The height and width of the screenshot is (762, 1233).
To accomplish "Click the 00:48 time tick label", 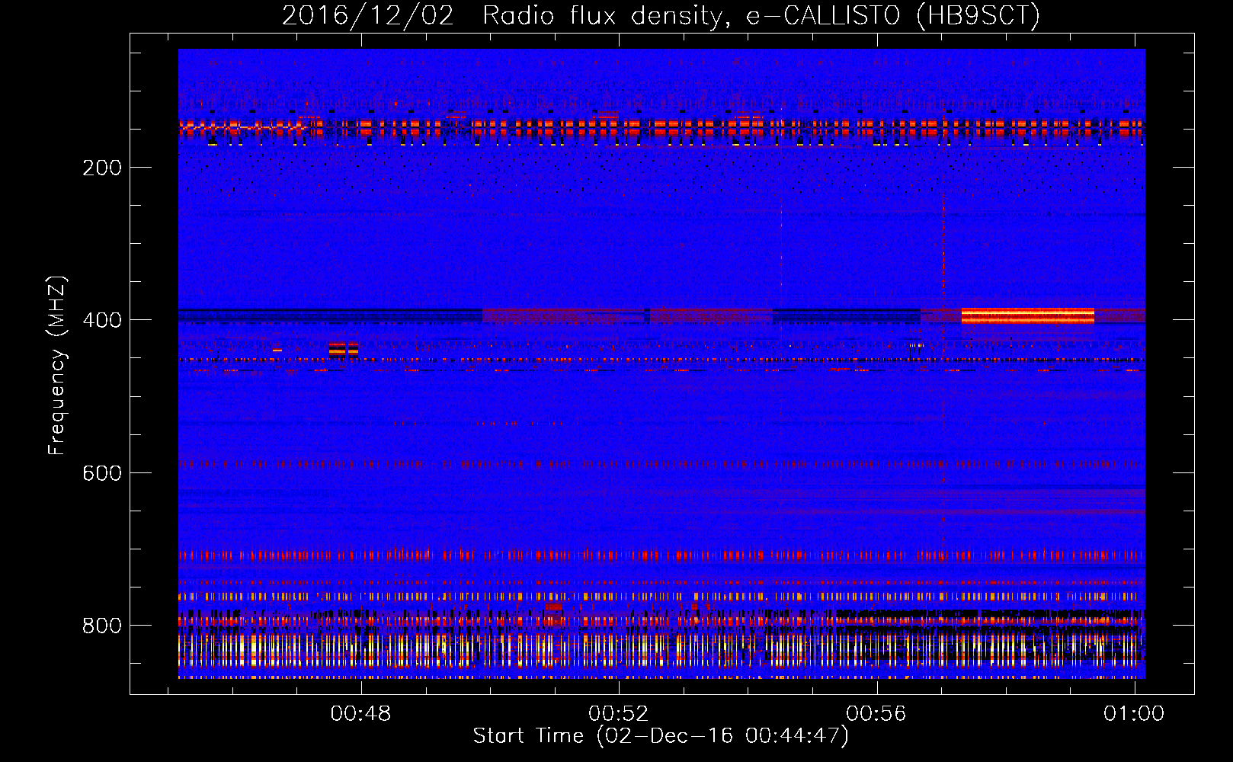I will [x=360, y=713].
